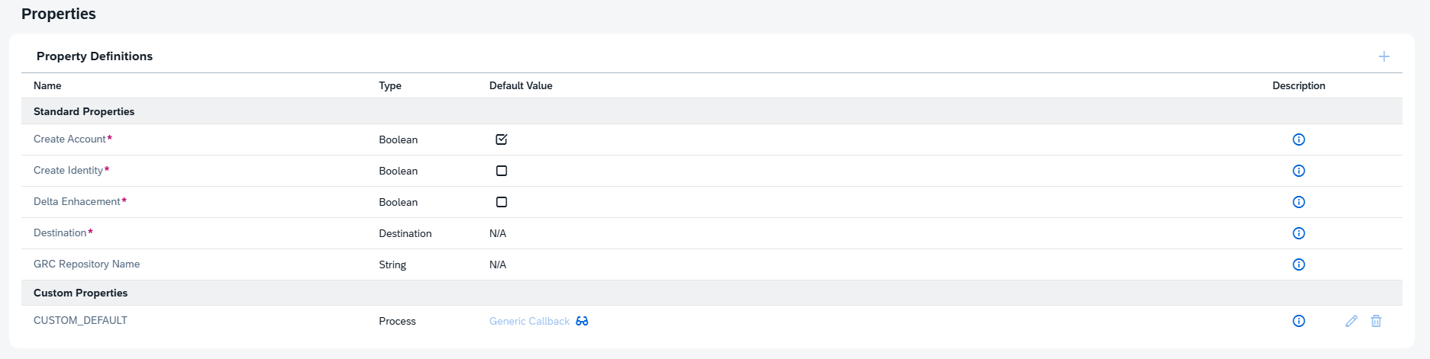Show info for Delta Enhacement property

point(1298,202)
